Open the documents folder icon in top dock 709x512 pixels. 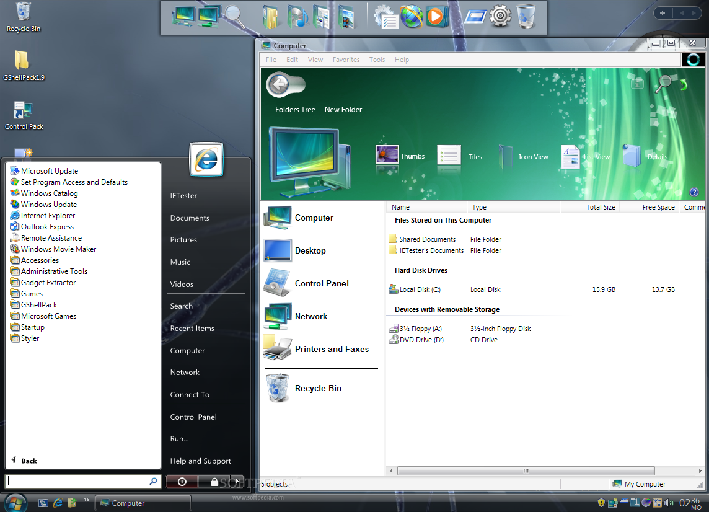pos(270,17)
